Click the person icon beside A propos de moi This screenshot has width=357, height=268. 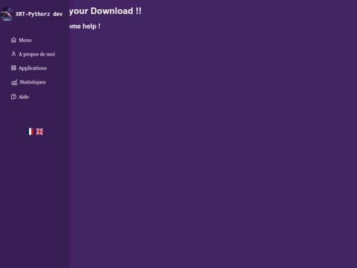(14, 54)
